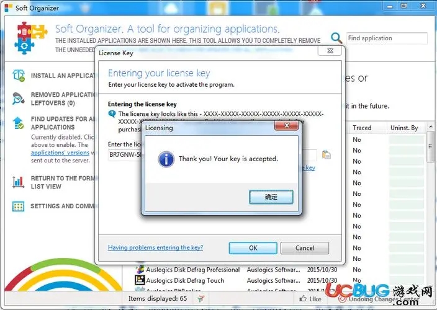Sort list by Traced column header
This screenshot has width=437, height=310.
(362, 128)
